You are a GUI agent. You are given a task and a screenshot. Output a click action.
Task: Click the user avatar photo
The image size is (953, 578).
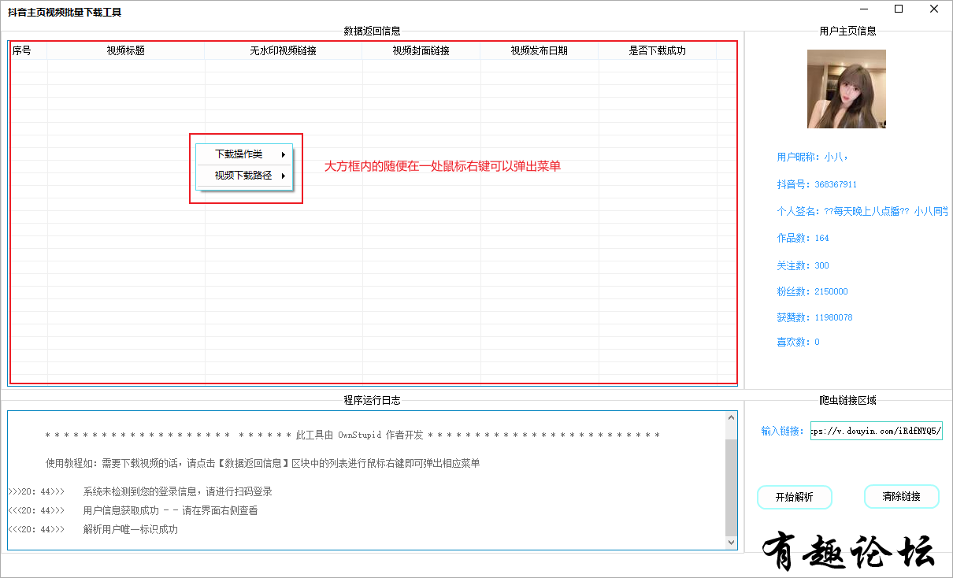click(x=847, y=89)
